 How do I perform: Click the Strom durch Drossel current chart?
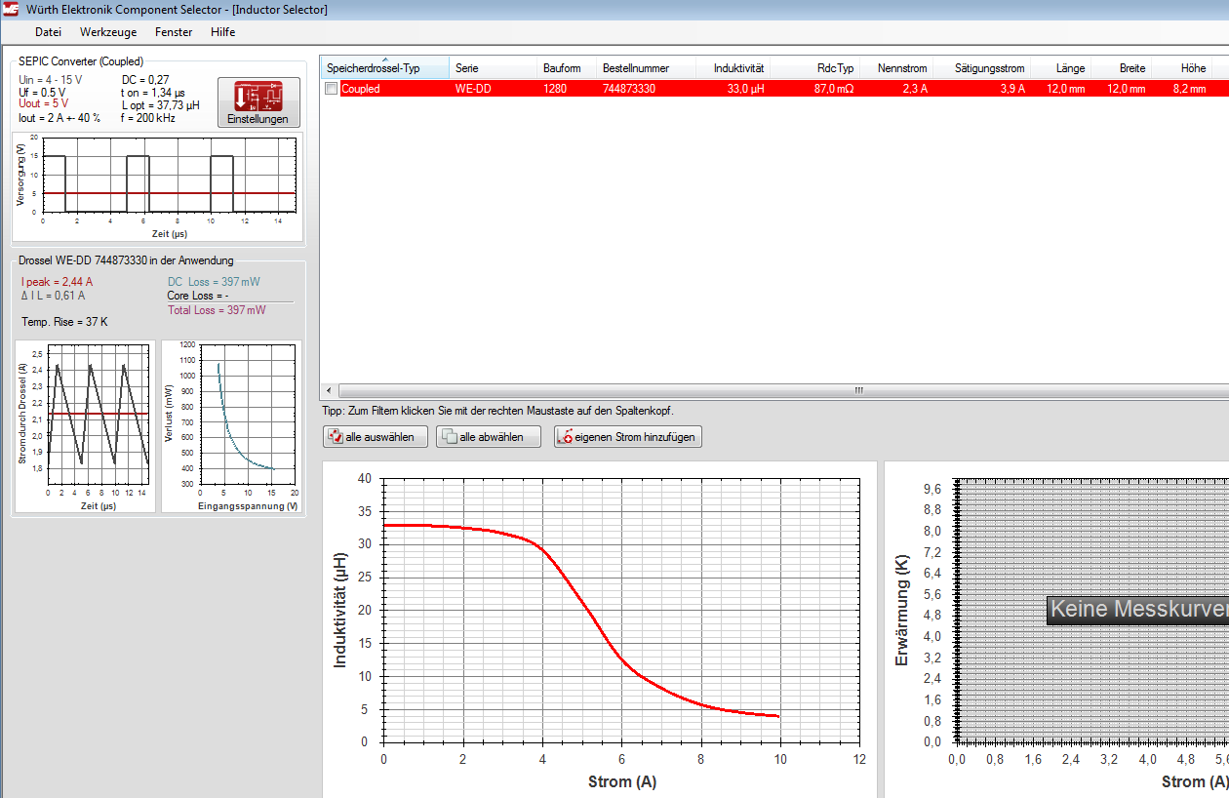click(85, 426)
